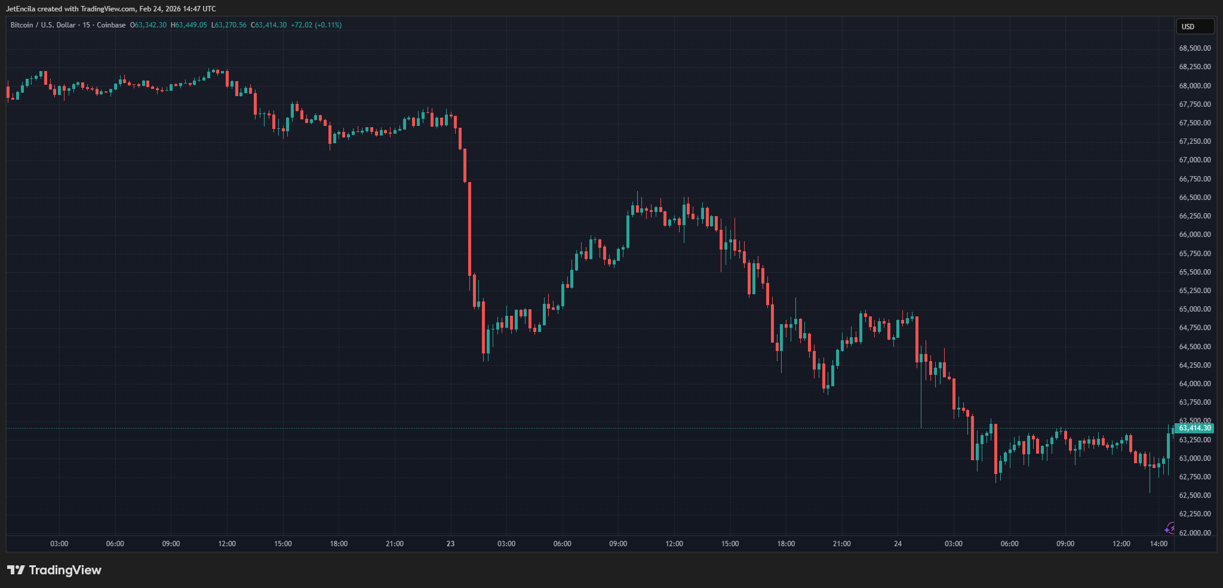Open the USD currency selector
The width and height of the screenshot is (1223, 588).
1194,26
